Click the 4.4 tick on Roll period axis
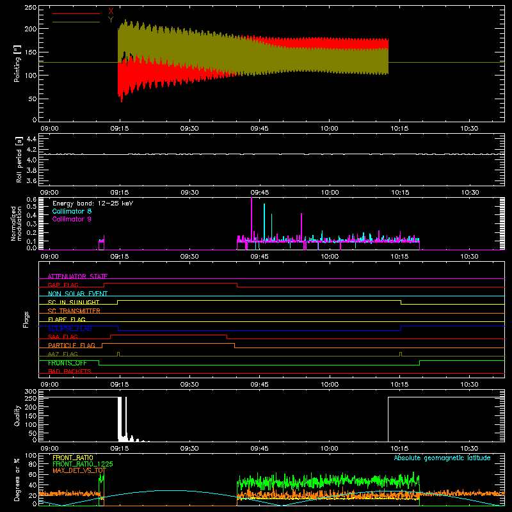Viewport: 512px width, 512px height. tap(31, 139)
